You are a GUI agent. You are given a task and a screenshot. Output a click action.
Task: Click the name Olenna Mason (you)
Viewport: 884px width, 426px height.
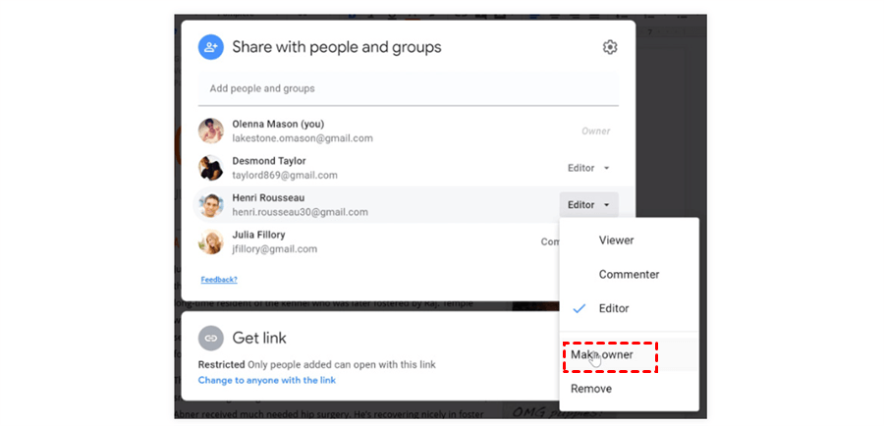[x=278, y=124]
